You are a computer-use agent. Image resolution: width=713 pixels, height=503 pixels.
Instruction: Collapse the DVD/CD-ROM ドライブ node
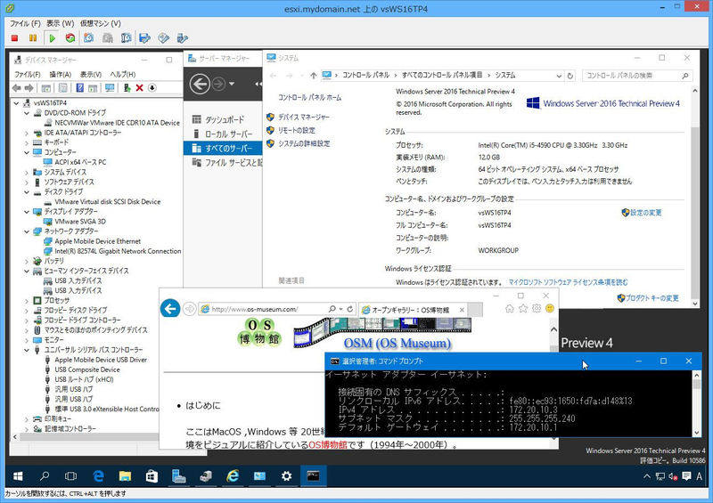pyautogui.click(x=27, y=113)
